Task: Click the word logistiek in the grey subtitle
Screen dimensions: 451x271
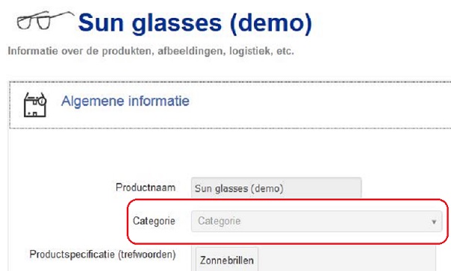Action: (251, 52)
